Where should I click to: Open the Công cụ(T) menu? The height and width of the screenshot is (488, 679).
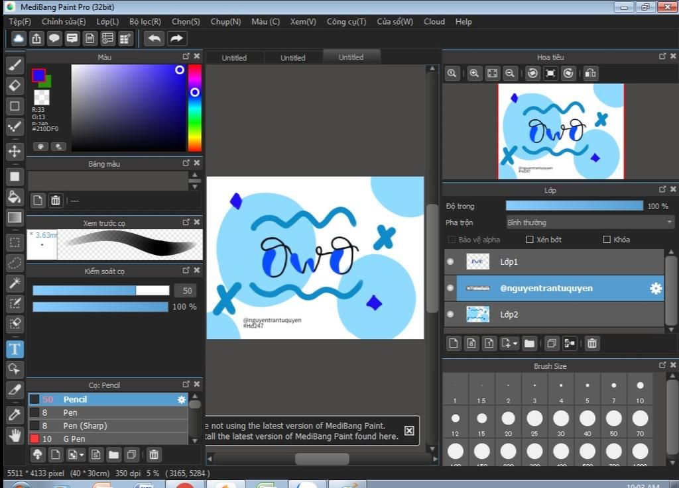[346, 22]
